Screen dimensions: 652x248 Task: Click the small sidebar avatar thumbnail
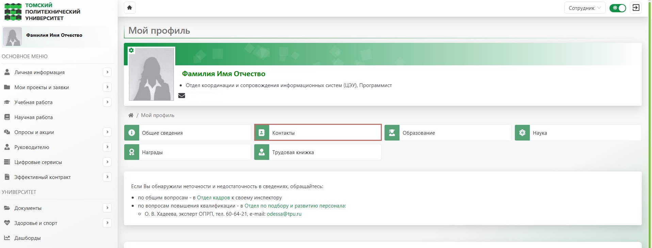[x=12, y=37]
